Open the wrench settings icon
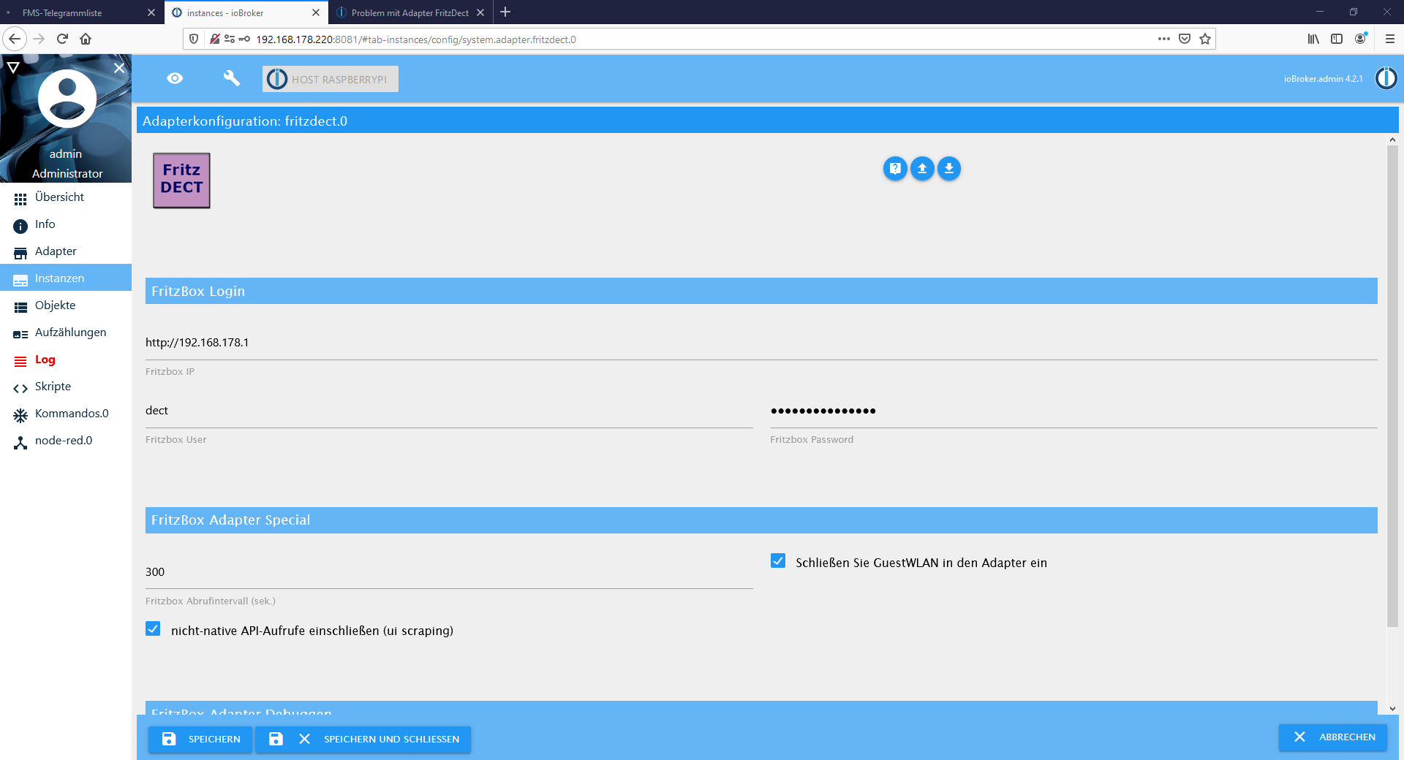Viewport: 1404px width, 760px height. 231,78
